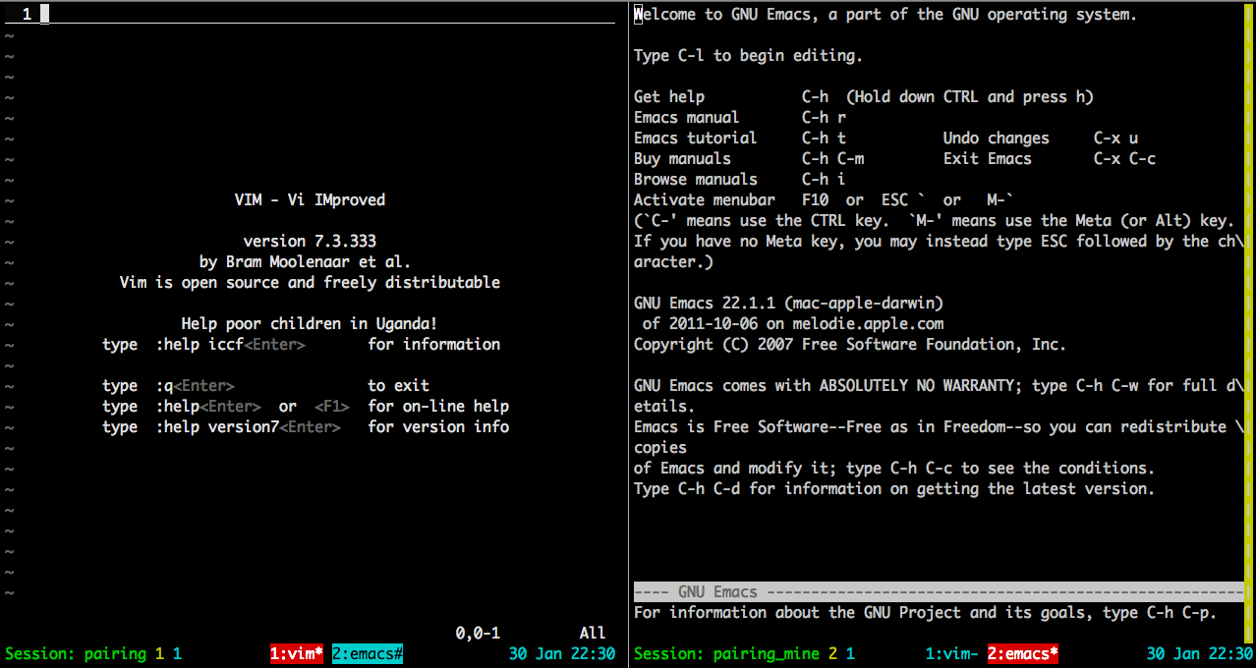The height and width of the screenshot is (668, 1256).
Task: Click the ':q<Enter>' command in Vim
Action: coord(195,385)
